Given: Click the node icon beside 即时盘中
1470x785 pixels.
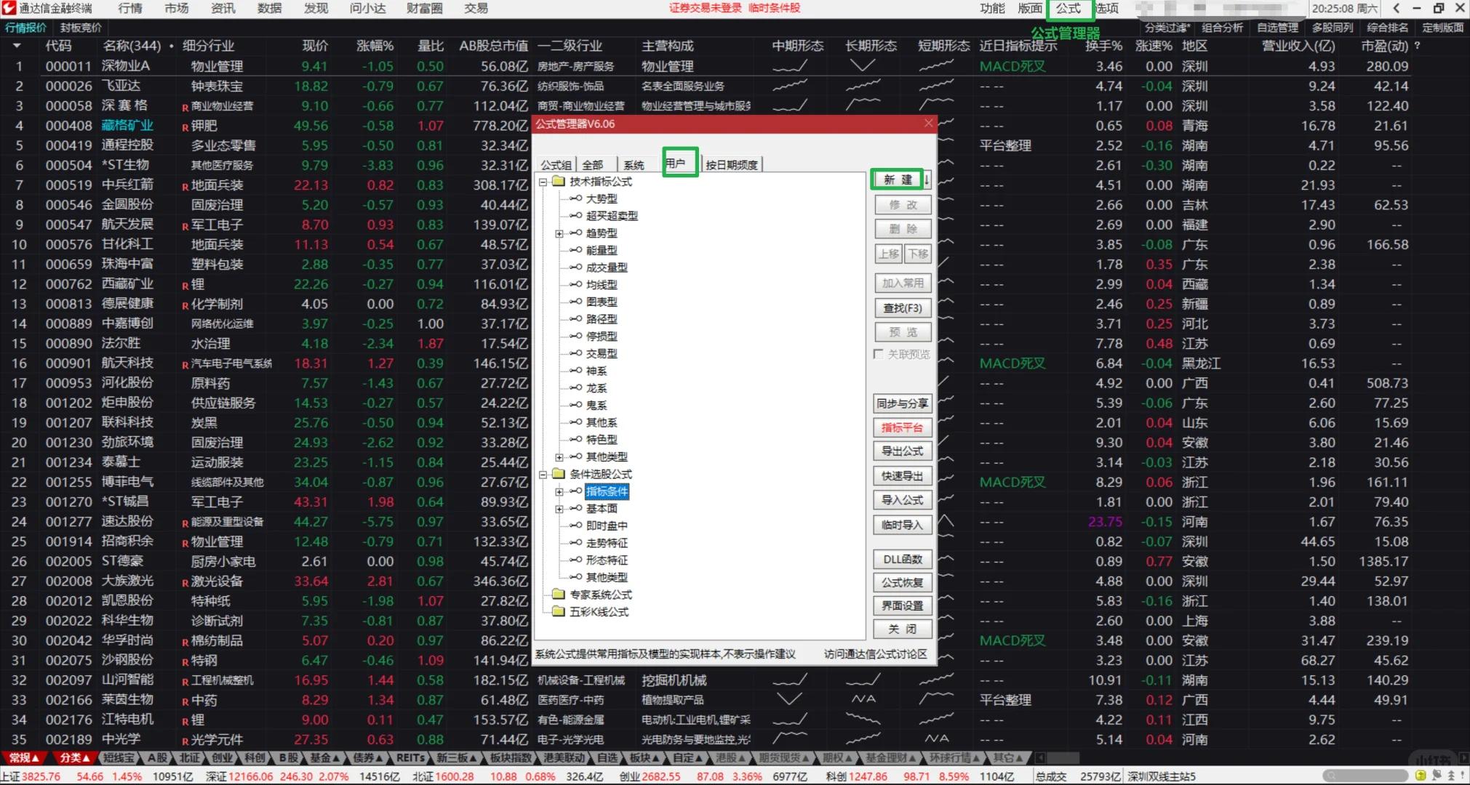Looking at the screenshot, I should [576, 526].
